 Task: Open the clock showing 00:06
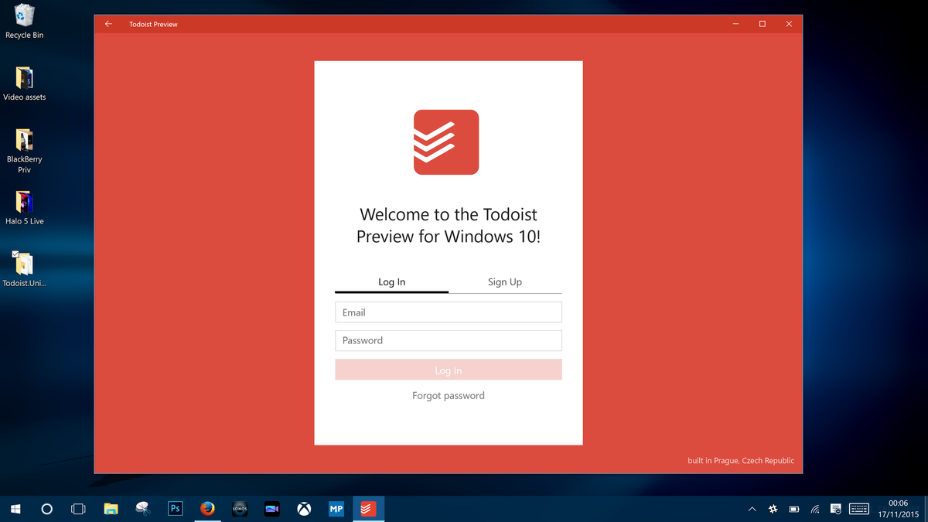pos(898,509)
